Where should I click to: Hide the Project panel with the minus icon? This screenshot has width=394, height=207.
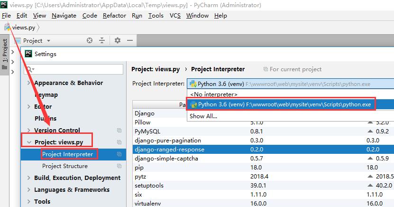coord(130,40)
